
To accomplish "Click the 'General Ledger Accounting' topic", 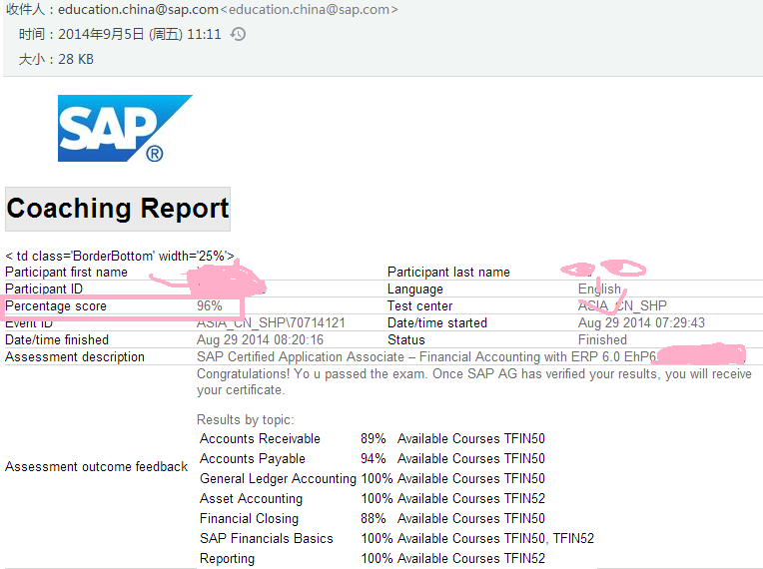I will click(x=278, y=478).
